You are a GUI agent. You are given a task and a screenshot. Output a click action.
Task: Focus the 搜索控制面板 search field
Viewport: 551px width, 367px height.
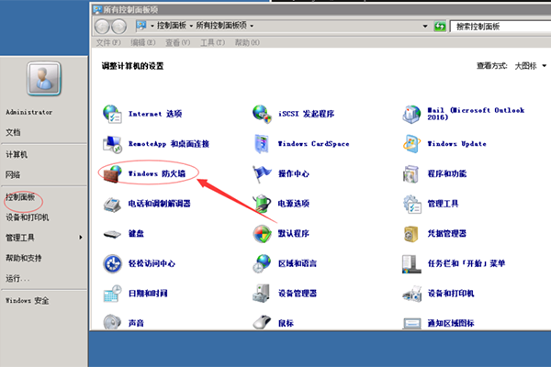point(500,27)
